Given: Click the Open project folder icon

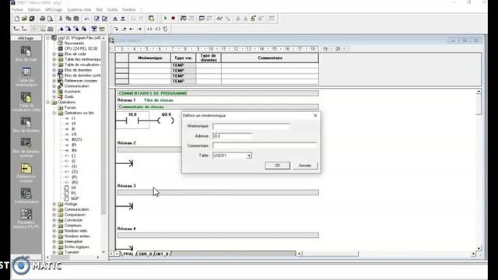Looking at the screenshot, I should [x=24, y=19].
